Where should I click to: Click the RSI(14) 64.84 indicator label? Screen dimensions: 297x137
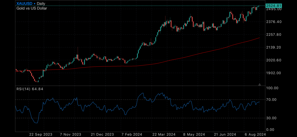(x=30, y=89)
